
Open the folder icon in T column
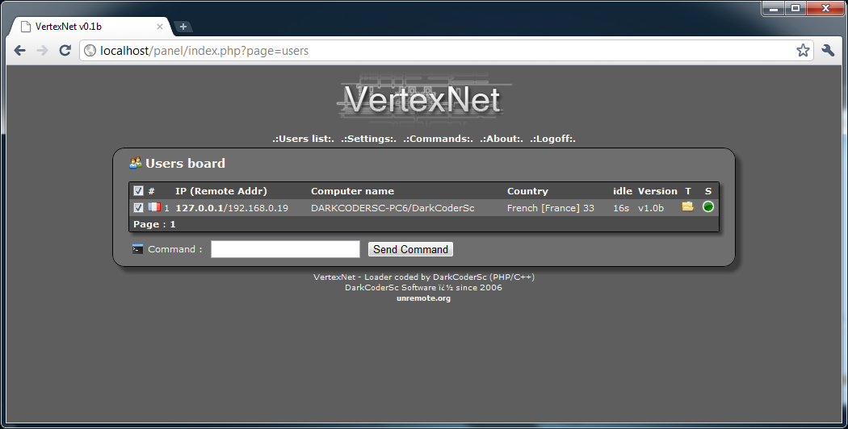pos(687,206)
